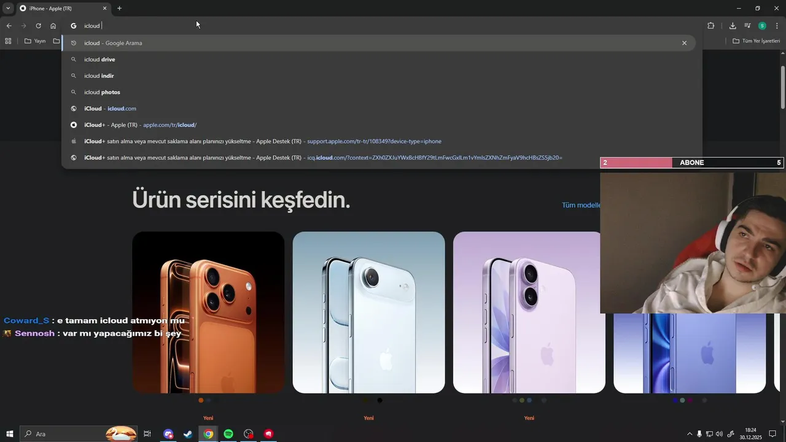This screenshot has width=786, height=442.
Task: Open the iCloud+ Apple (TR) suggestion
Action: 378,125
